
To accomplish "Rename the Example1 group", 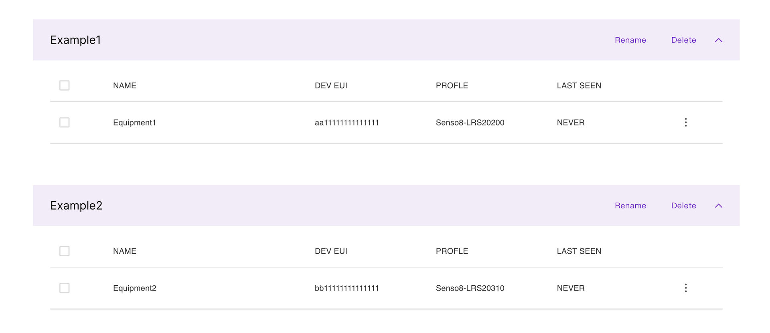I will 630,40.
